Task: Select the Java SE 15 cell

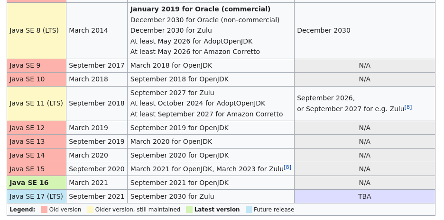Action: [x=37, y=169]
